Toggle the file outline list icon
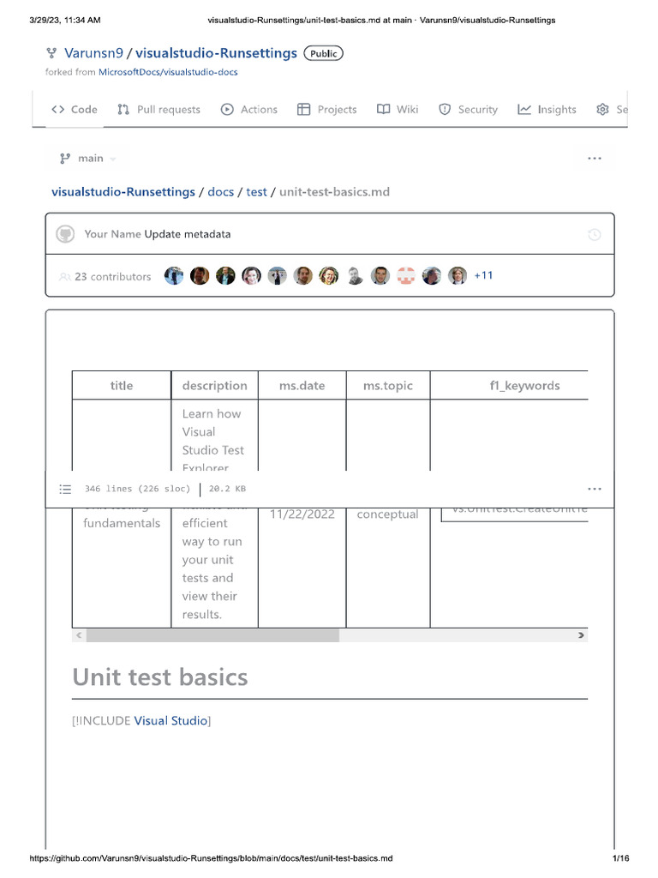 point(65,489)
